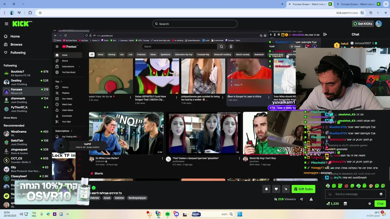This screenshot has height=219, width=390.
Task: Insert the red angry emote
Action: click(x=346, y=186)
